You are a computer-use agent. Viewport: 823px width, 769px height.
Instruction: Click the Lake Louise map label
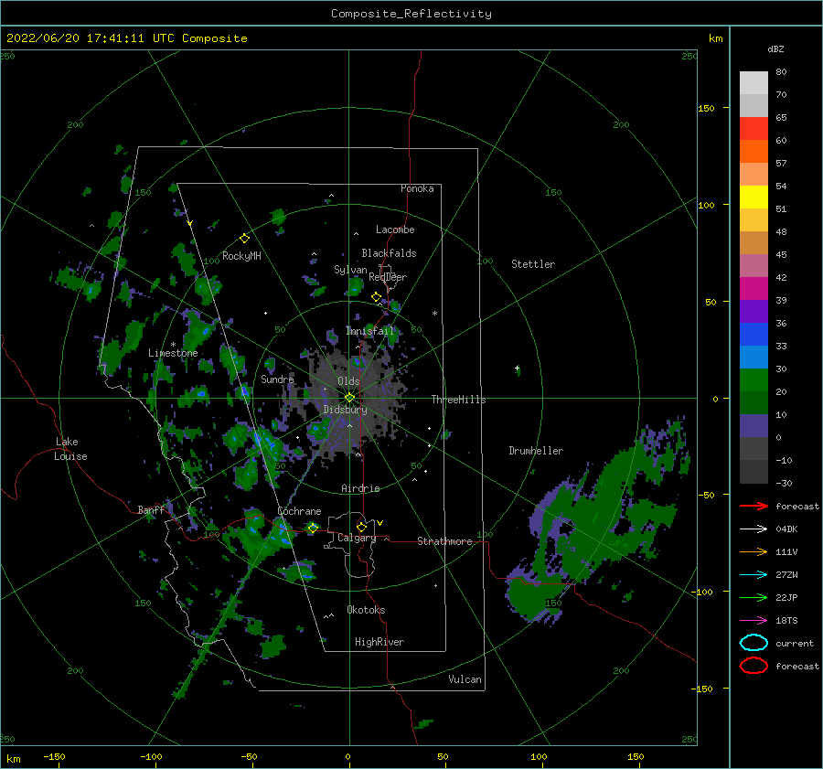(70, 449)
